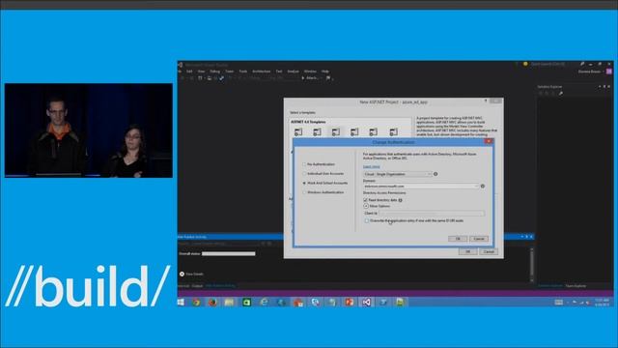Switch to the Team Explorer tab

point(576,286)
